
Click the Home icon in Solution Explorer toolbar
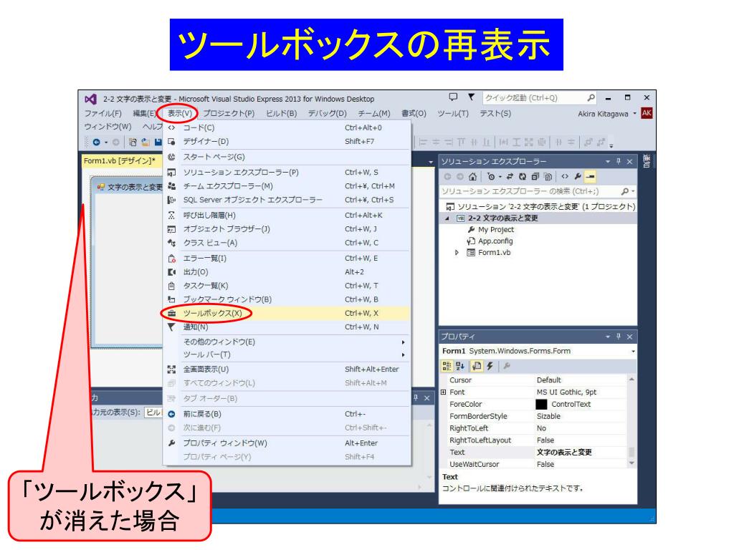(x=473, y=177)
